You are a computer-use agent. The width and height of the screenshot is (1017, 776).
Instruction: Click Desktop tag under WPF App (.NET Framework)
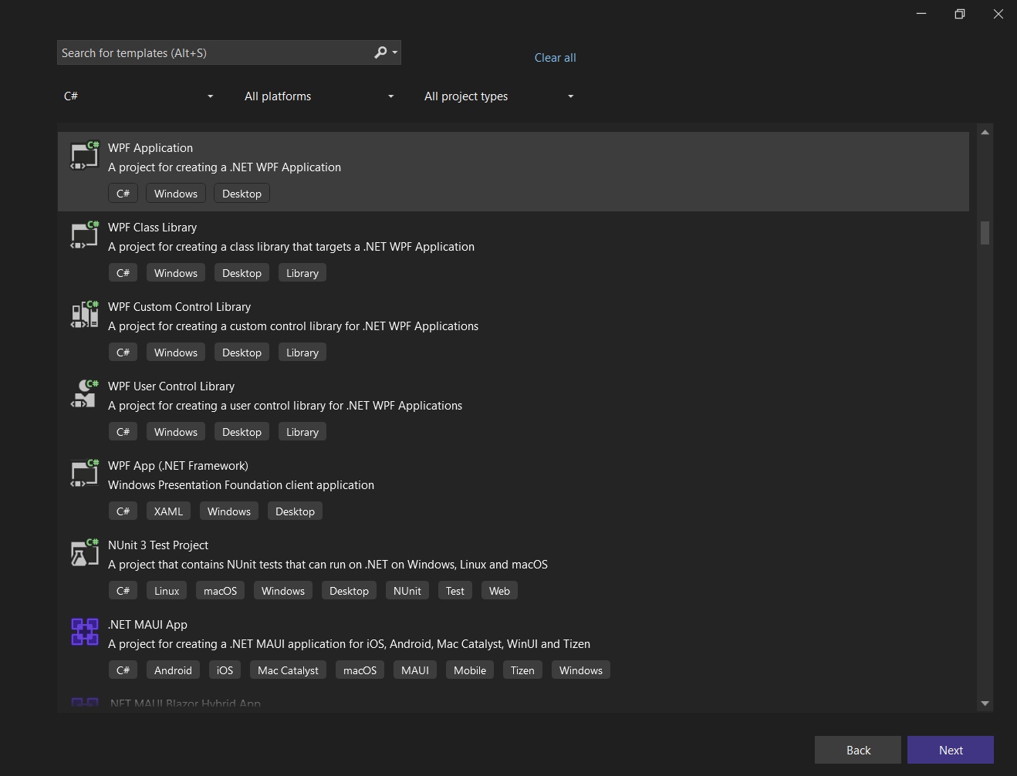click(295, 511)
